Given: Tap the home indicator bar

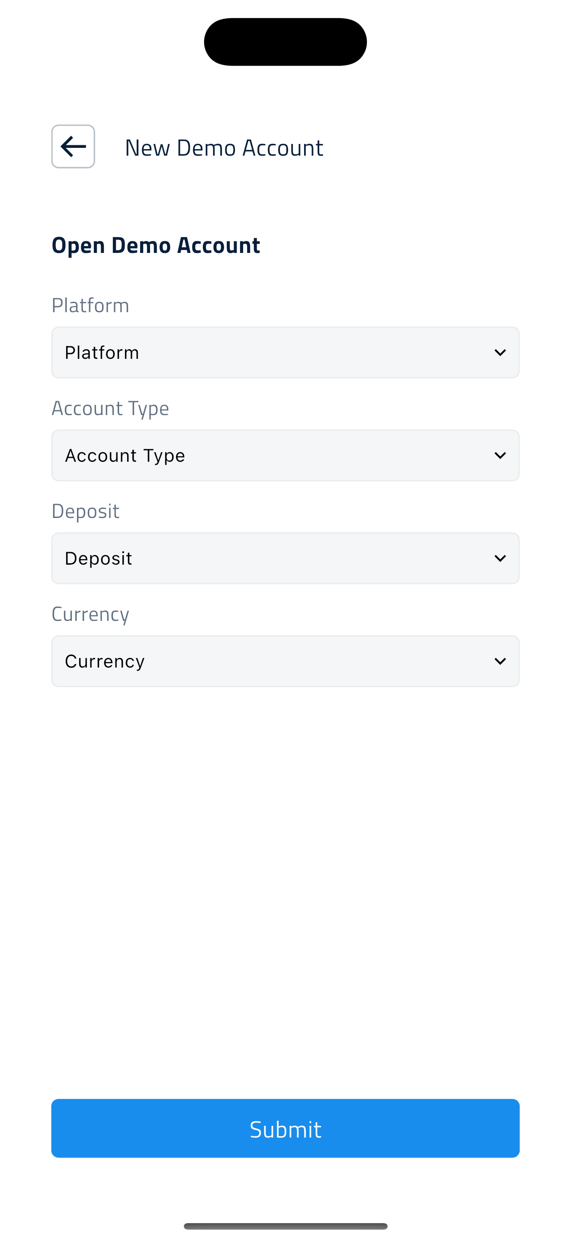Looking at the screenshot, I should tap(285, 1226).
